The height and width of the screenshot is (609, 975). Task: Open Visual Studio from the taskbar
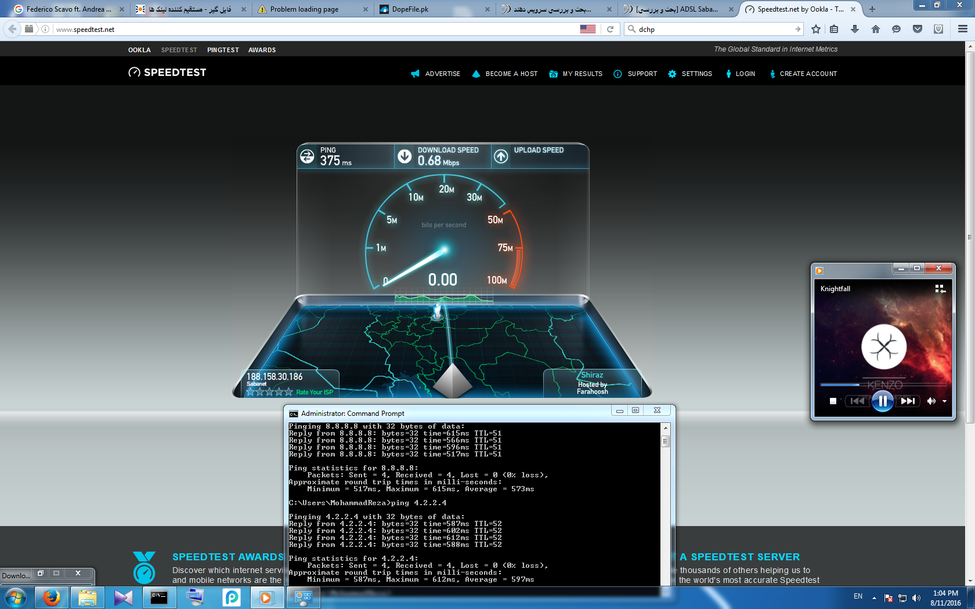point(124,597)
